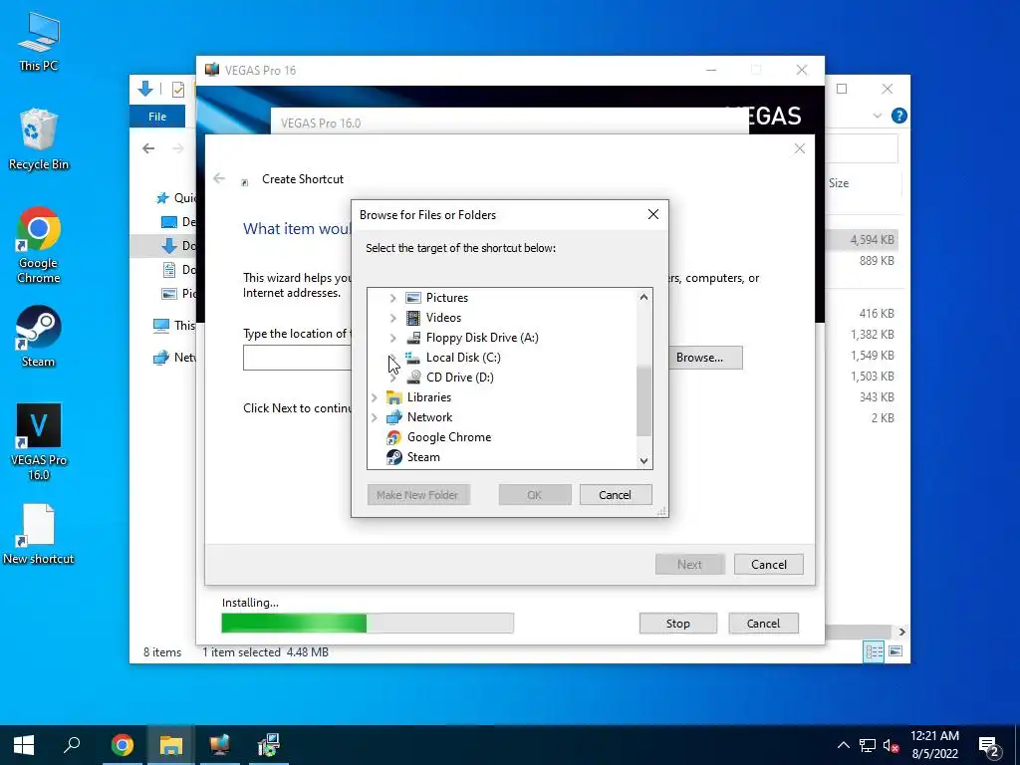
Task: Click the network tray icon
Action: pyautogui.click(x=868, y=745)
